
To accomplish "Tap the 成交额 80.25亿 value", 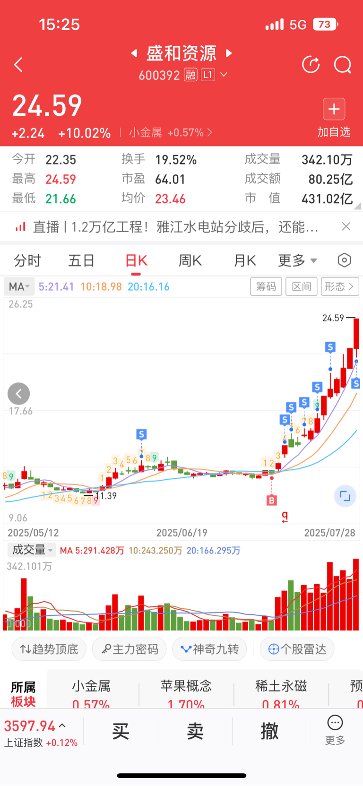I will point(330,179).
